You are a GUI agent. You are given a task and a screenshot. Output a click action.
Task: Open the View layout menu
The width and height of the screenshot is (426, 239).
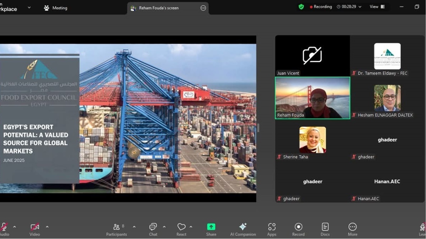(377, 7)
